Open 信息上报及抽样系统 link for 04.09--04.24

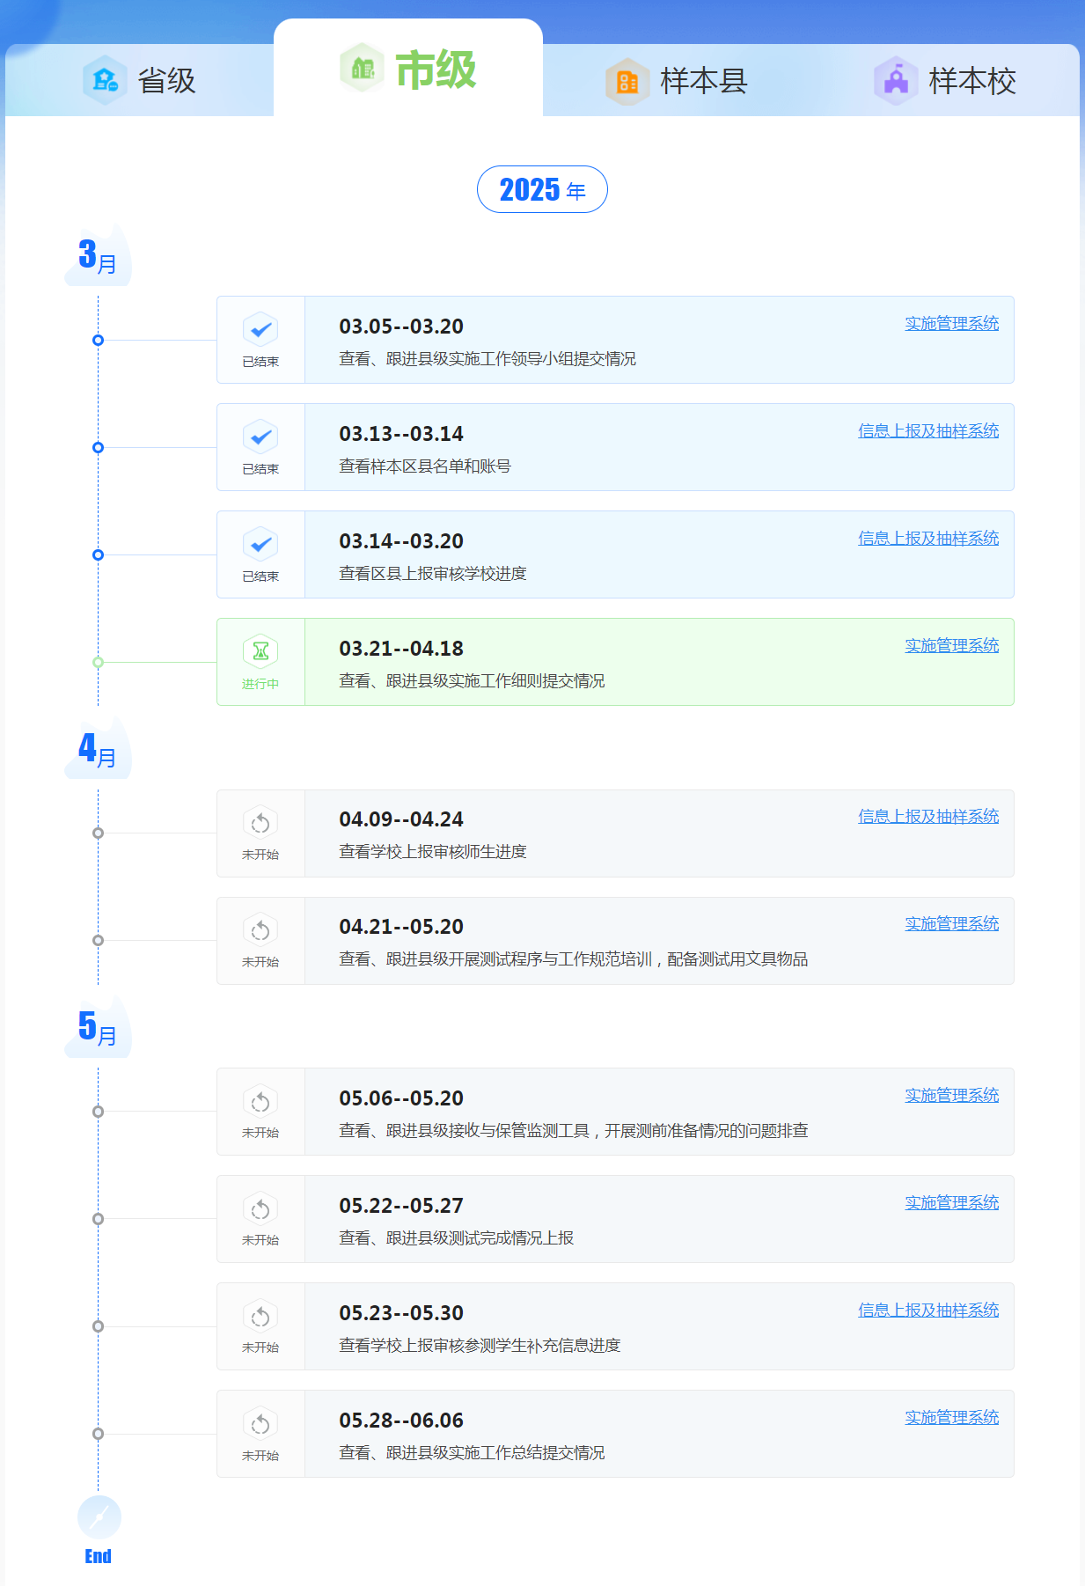(928, 816)
